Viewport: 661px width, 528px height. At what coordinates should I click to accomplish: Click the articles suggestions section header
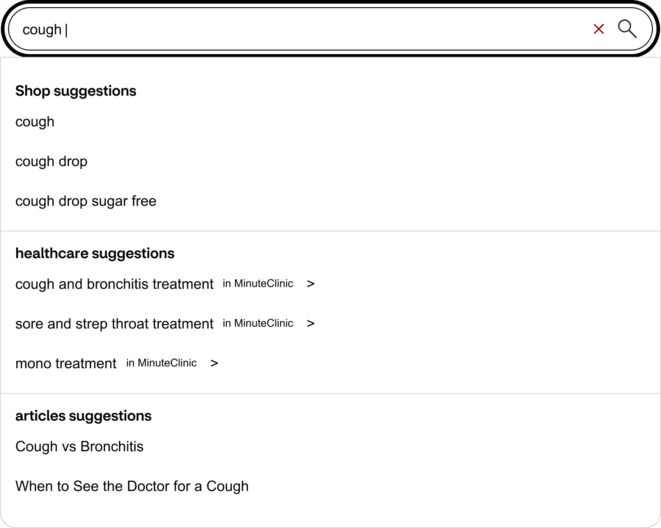(83, 416)
